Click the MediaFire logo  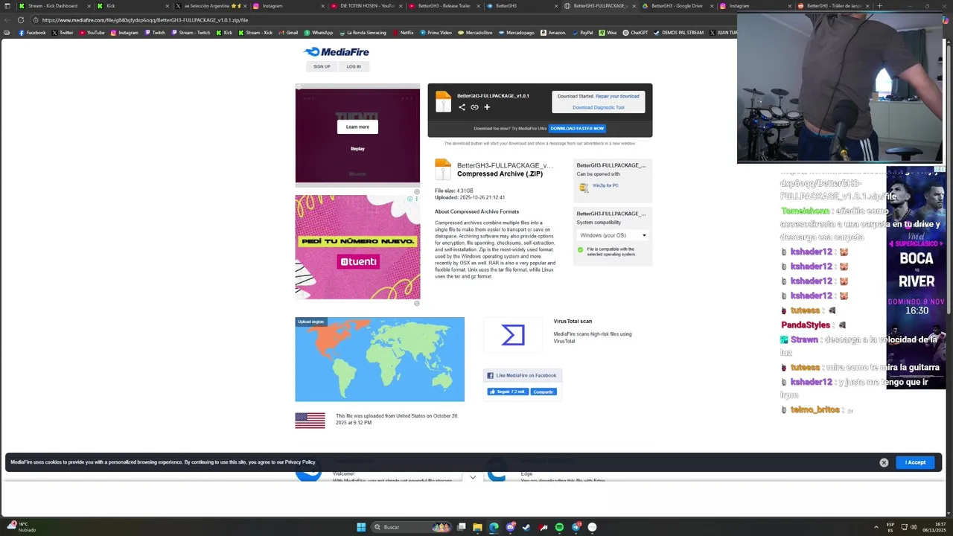(x=337, y=51)
